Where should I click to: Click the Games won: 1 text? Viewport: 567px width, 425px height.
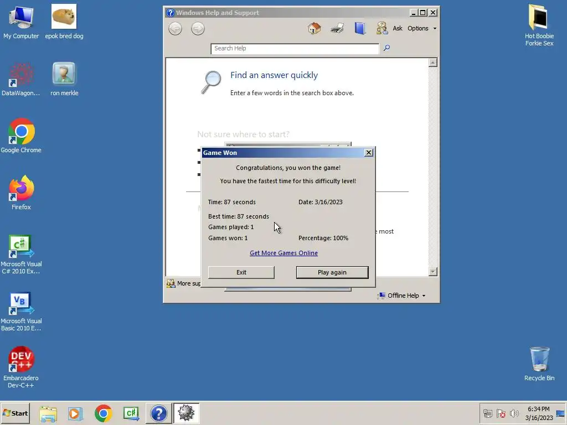click(x=228, y=238)
